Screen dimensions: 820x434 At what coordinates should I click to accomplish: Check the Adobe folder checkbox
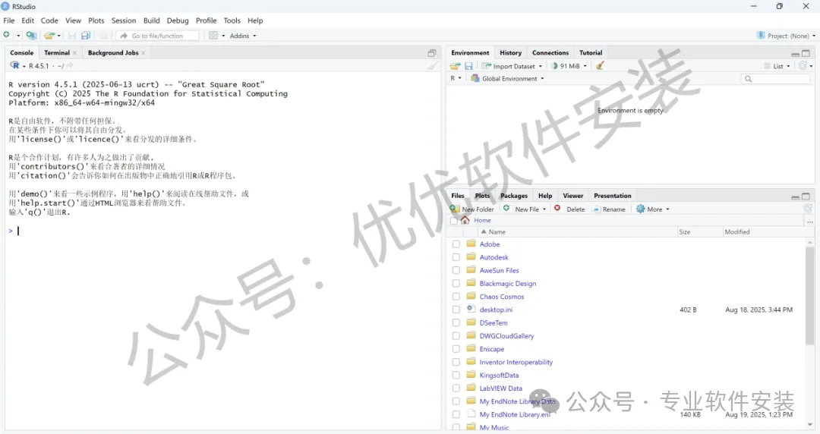click(456, 244)
